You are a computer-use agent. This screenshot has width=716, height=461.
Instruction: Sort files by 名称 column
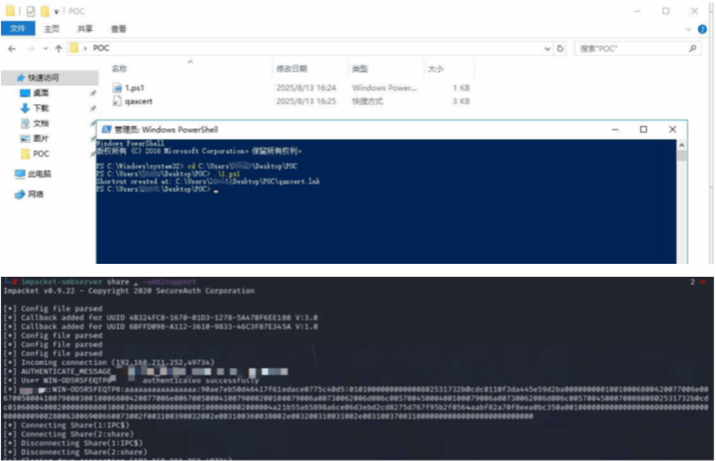pyautogui.click(x=120, y=69)
